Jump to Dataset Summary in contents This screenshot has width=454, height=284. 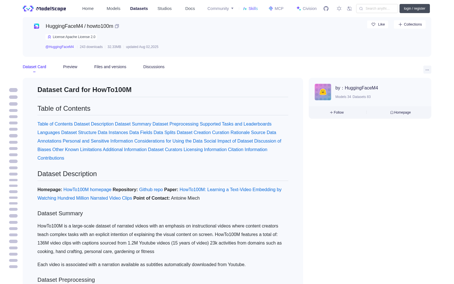[x=133, y=124]
